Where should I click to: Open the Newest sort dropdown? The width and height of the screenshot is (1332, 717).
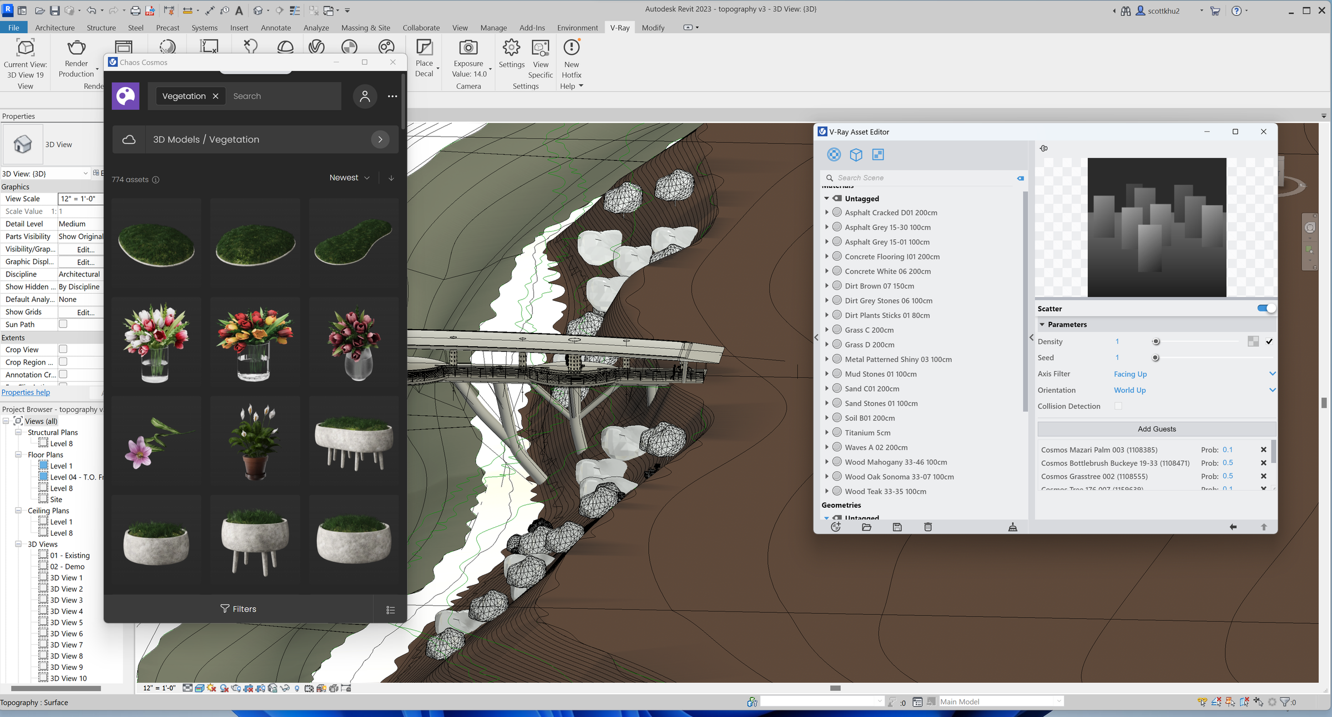pyautogui.click(x=349, y=178)
